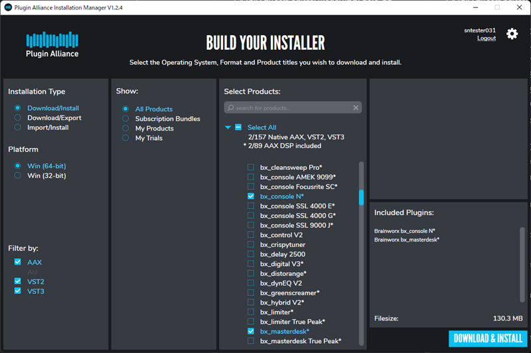Clear the product search field
The image size is (531, 353).
click(x=356, y=107)
